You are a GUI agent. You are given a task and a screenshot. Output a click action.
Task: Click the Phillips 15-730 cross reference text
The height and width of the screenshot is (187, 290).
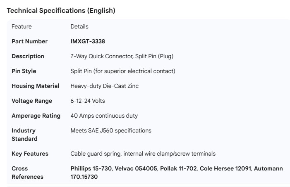[91, 168]
